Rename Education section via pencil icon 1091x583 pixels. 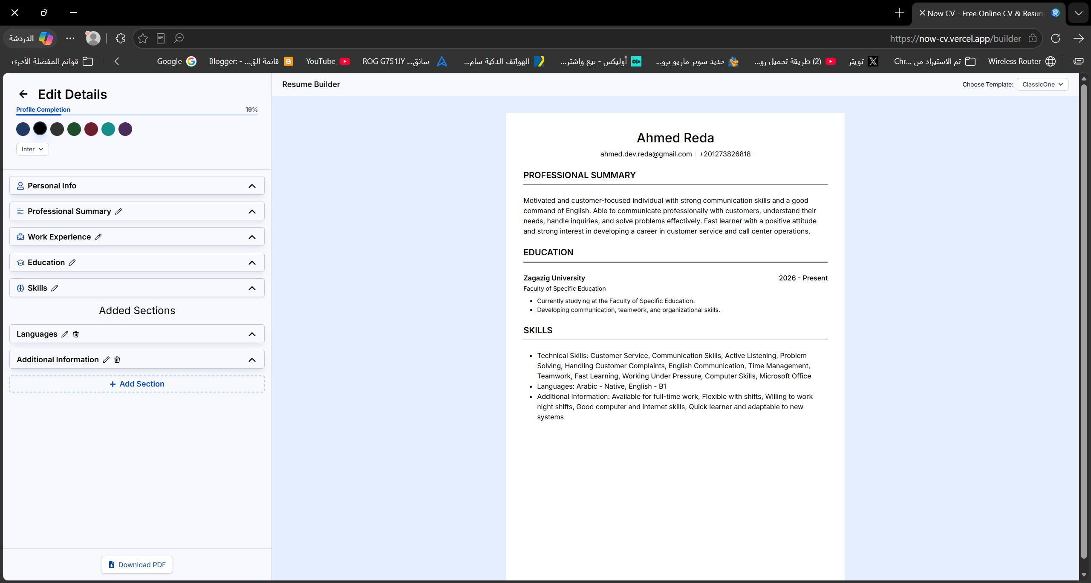pyautogui.click(x=72, y=263)
